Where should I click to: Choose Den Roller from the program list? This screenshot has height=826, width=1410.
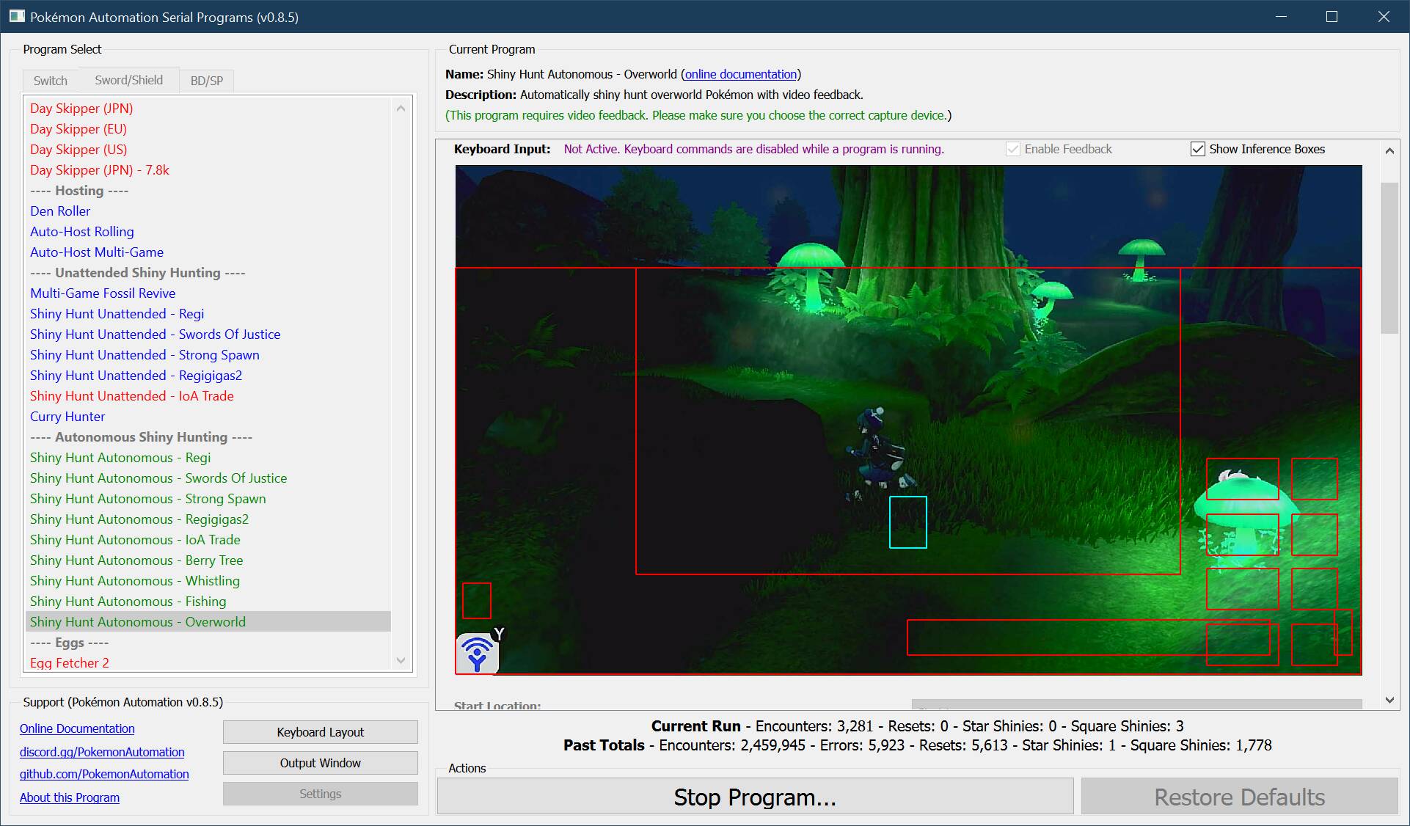pyautogui.click(x=60, y=211)
